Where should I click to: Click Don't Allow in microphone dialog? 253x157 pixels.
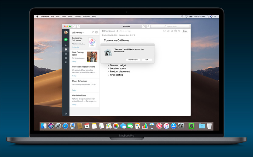133,60
